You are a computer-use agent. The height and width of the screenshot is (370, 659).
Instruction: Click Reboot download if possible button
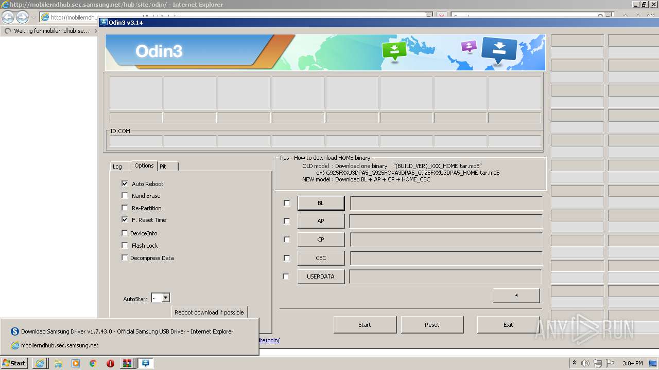209,312
